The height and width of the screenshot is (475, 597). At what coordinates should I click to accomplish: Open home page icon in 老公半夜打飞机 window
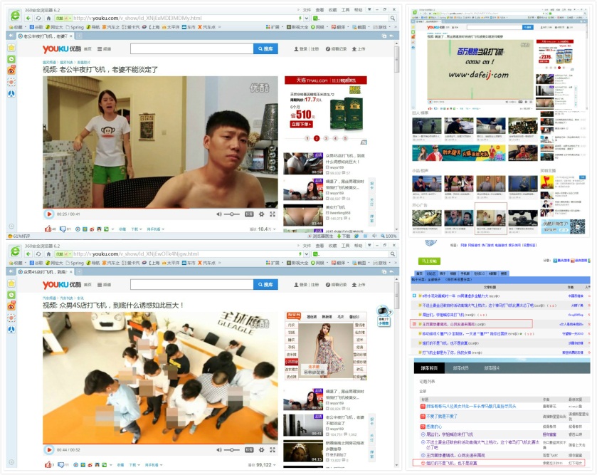48,18
